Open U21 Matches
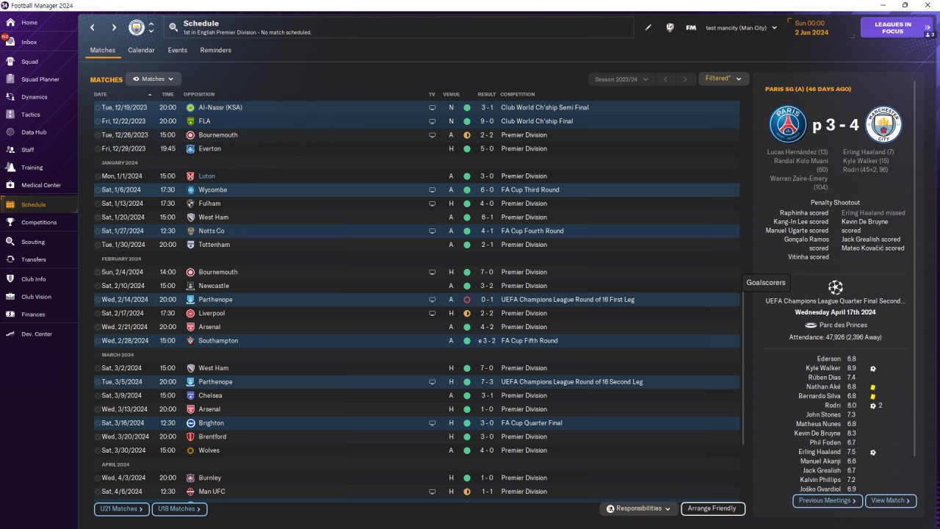 (122, 508)
